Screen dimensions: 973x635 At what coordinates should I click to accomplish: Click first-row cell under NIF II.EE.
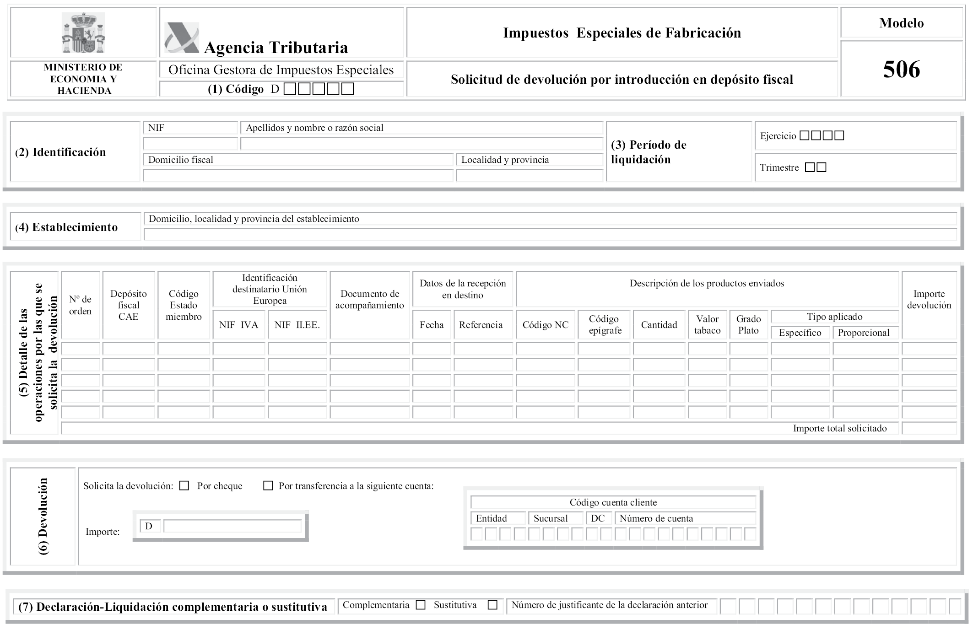pyautogui.click(x=297, y=349)
